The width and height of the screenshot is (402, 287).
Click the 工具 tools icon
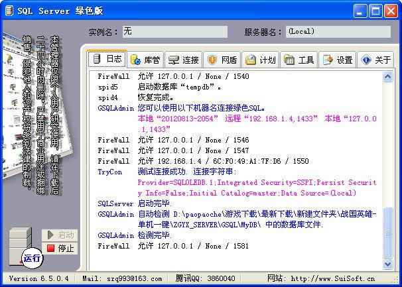tap(289, 60)
